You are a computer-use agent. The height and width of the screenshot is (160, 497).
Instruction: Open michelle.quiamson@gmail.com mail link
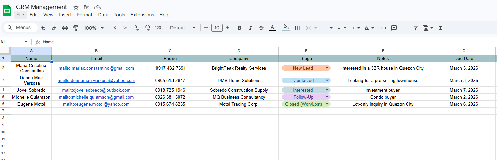96,97
